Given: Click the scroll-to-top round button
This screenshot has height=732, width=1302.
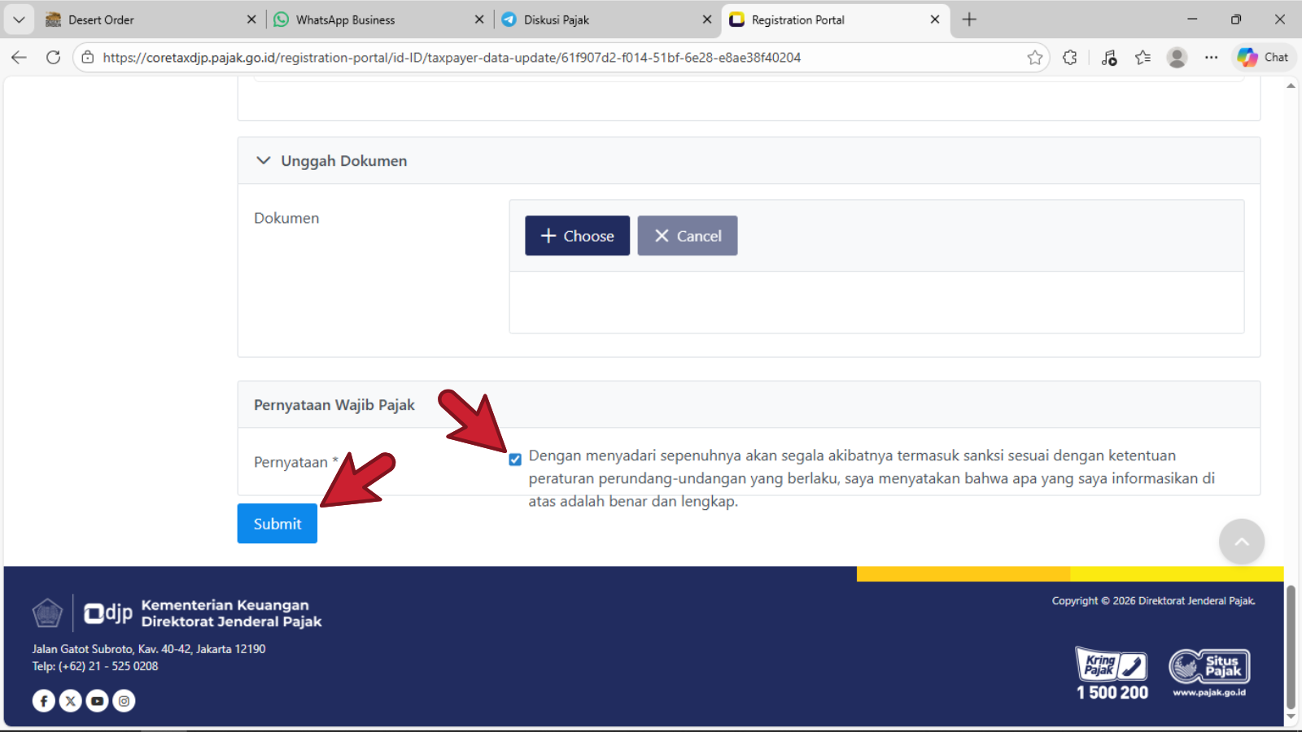Looking at the screenshot, I should (1241, 542).
